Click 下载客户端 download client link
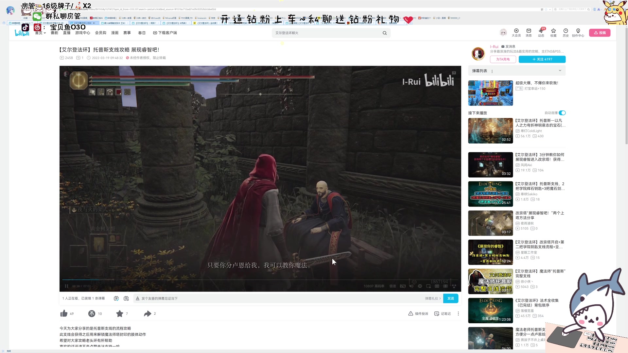Screen dimensions: 628x353 (165, 33)
